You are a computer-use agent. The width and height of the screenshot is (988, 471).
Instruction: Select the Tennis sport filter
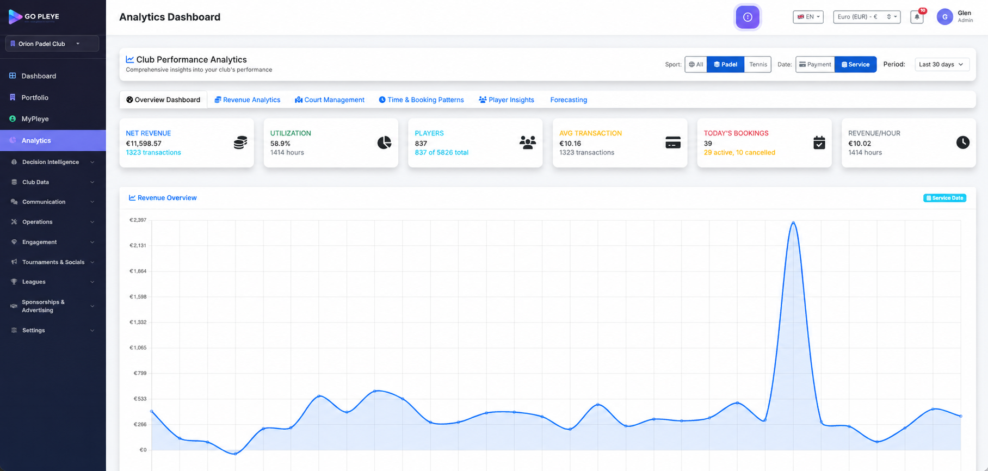tap(757, 64)
